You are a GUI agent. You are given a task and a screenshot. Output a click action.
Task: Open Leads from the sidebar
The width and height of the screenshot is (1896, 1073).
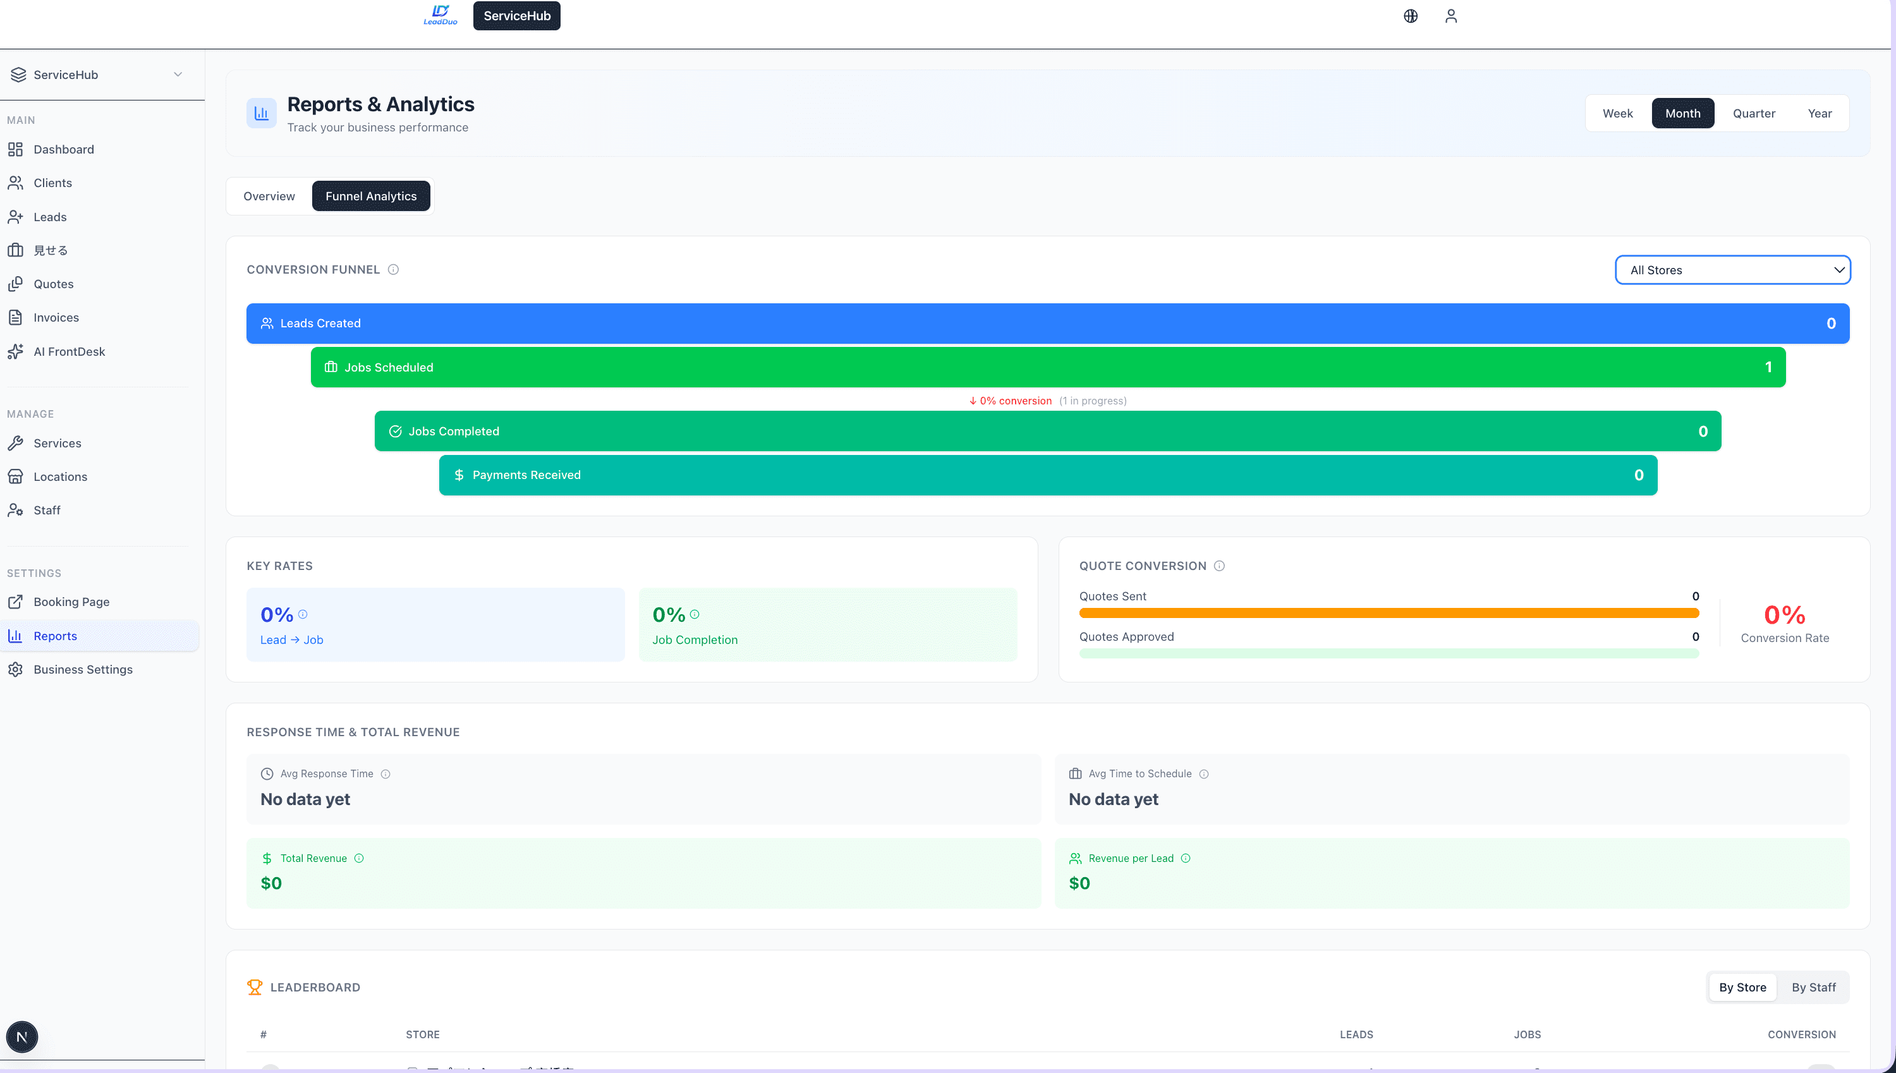click(x=49, y=217)
